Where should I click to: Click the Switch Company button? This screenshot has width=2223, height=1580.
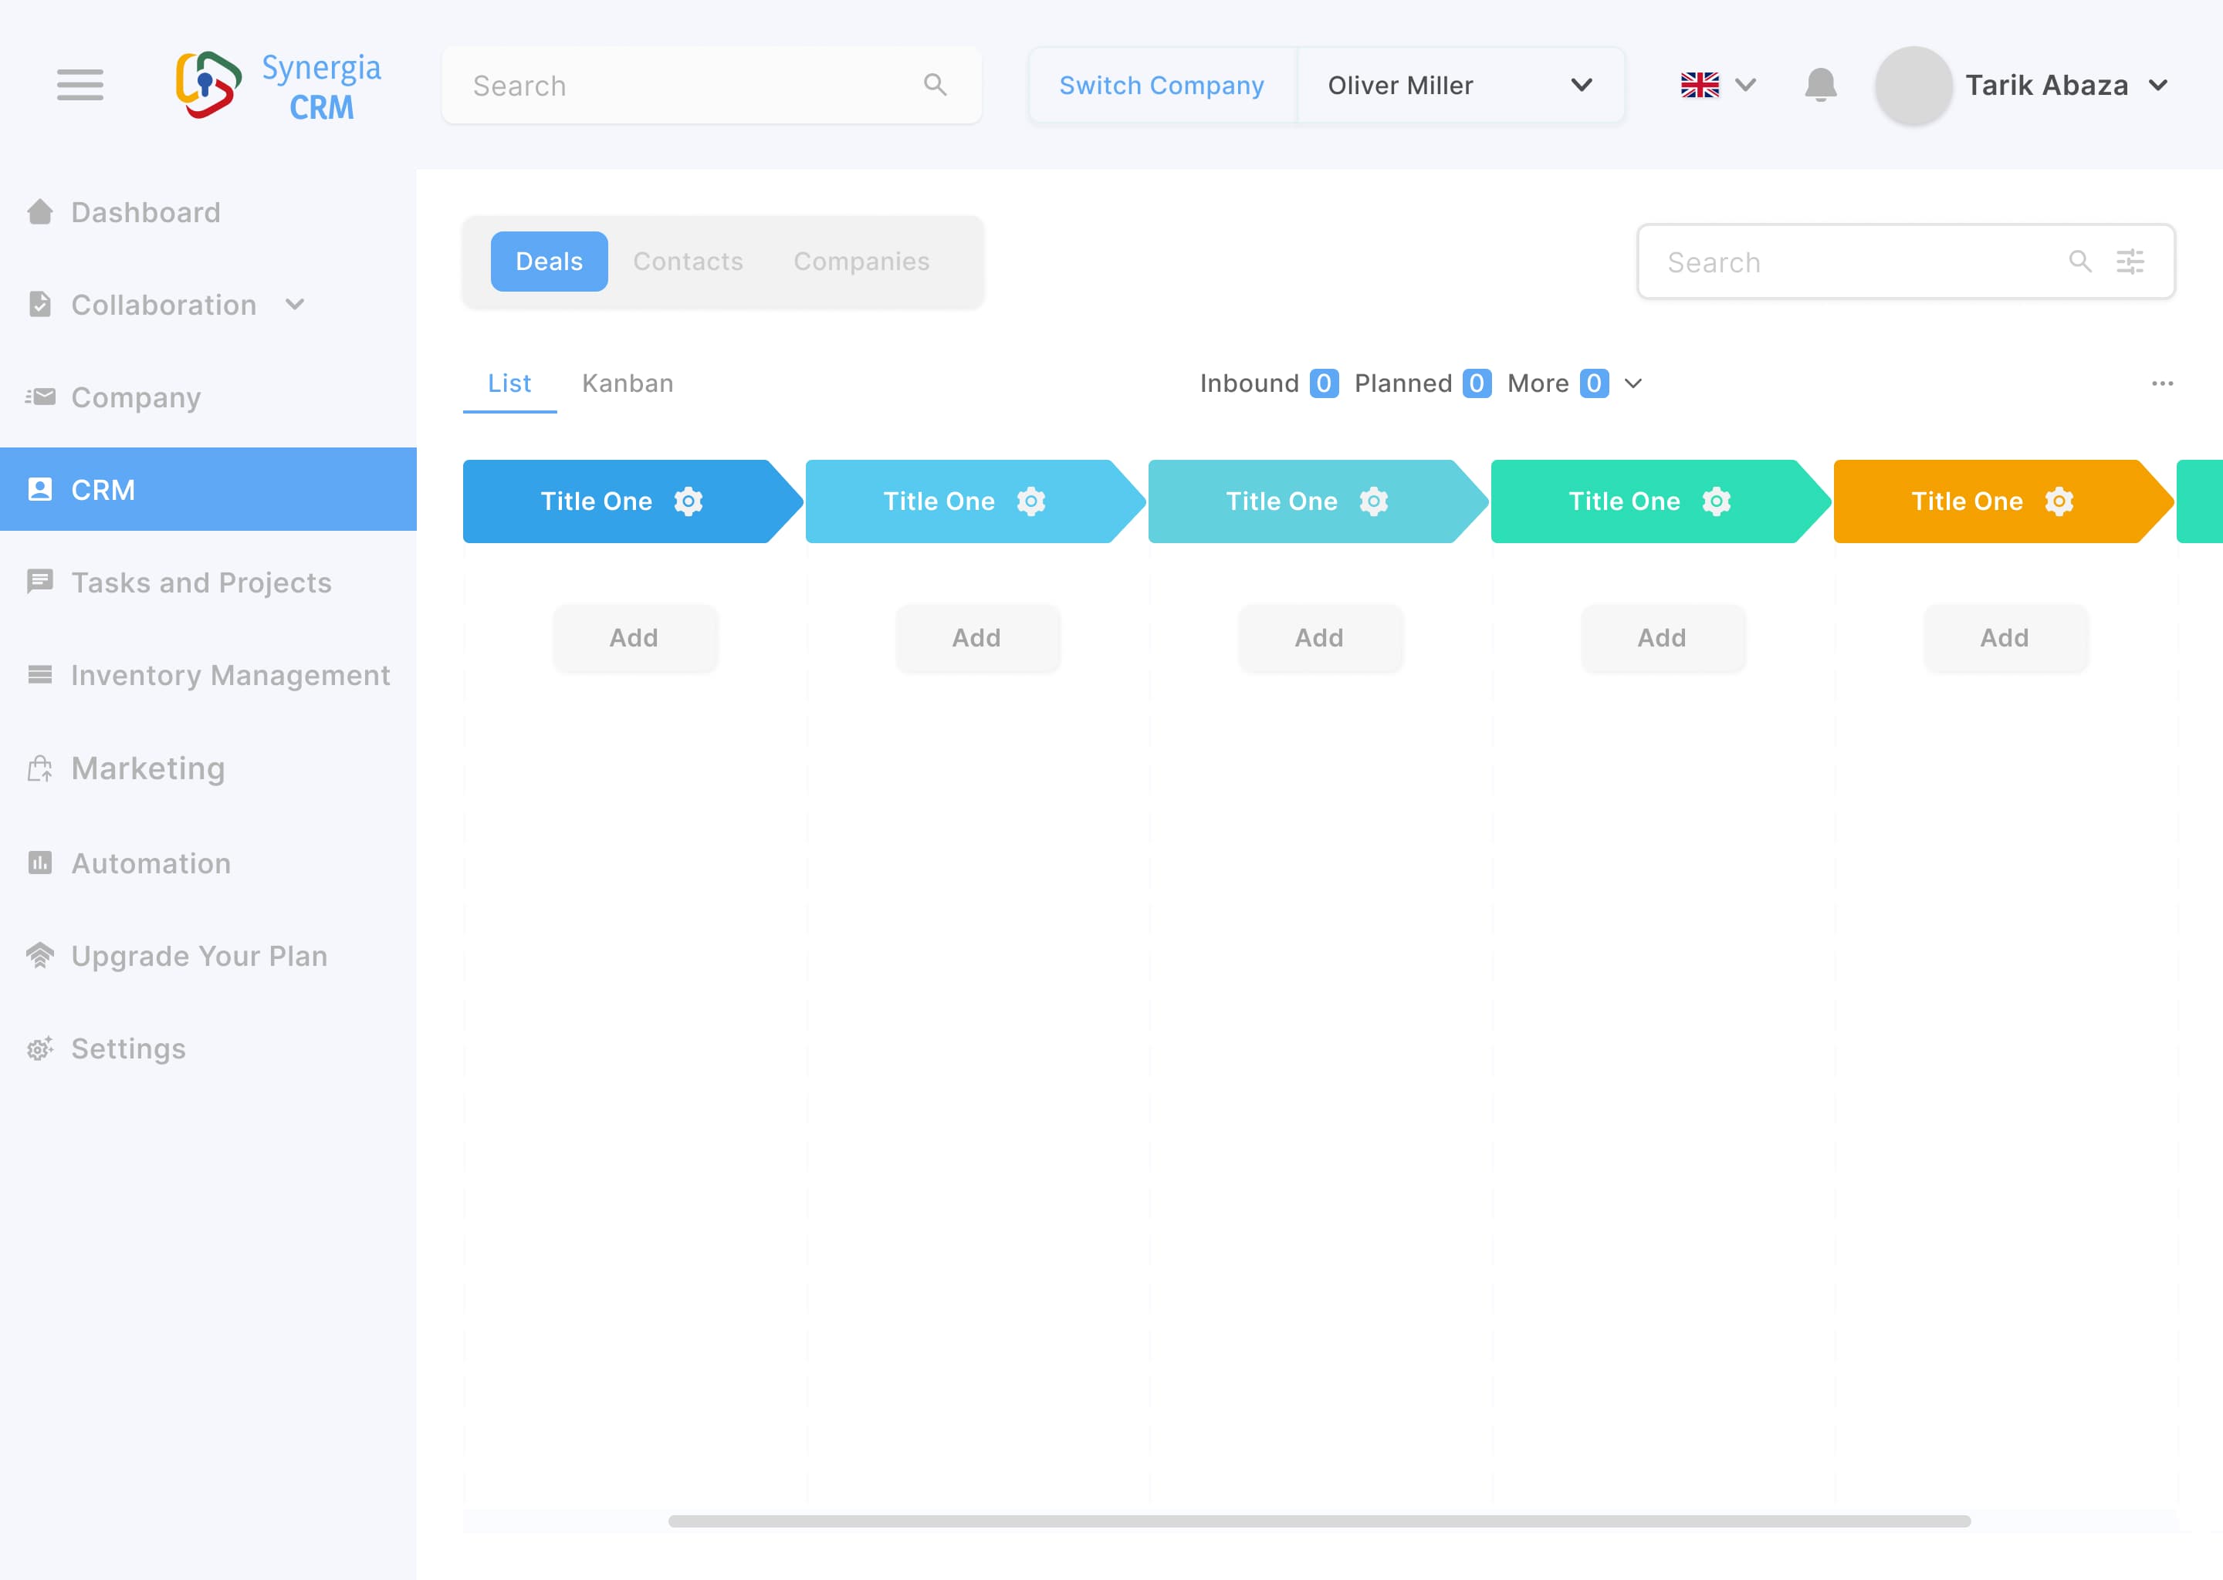pyautogui.click(x=1161, y=86)
